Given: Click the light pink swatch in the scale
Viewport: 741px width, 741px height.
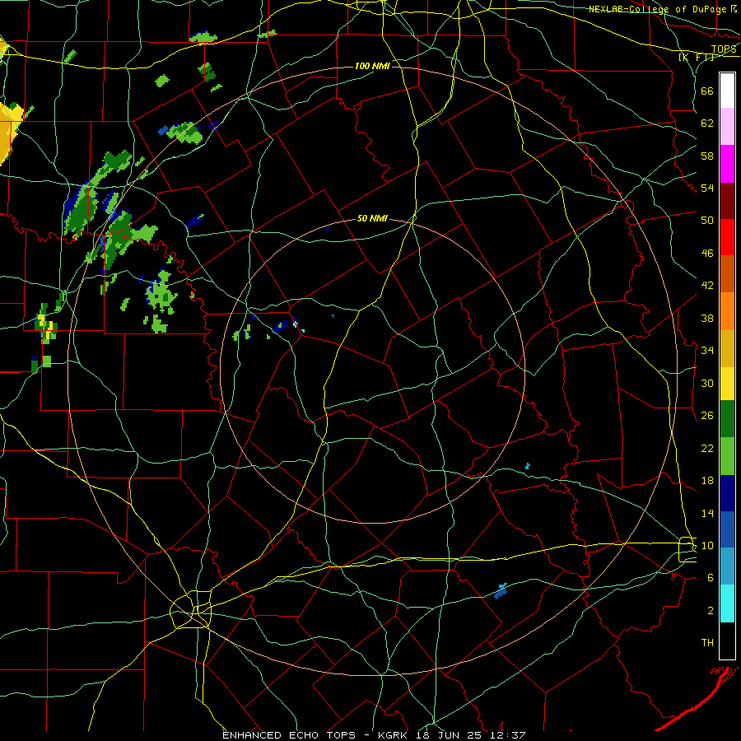Looking at the screenshot, I should (727, 127).
